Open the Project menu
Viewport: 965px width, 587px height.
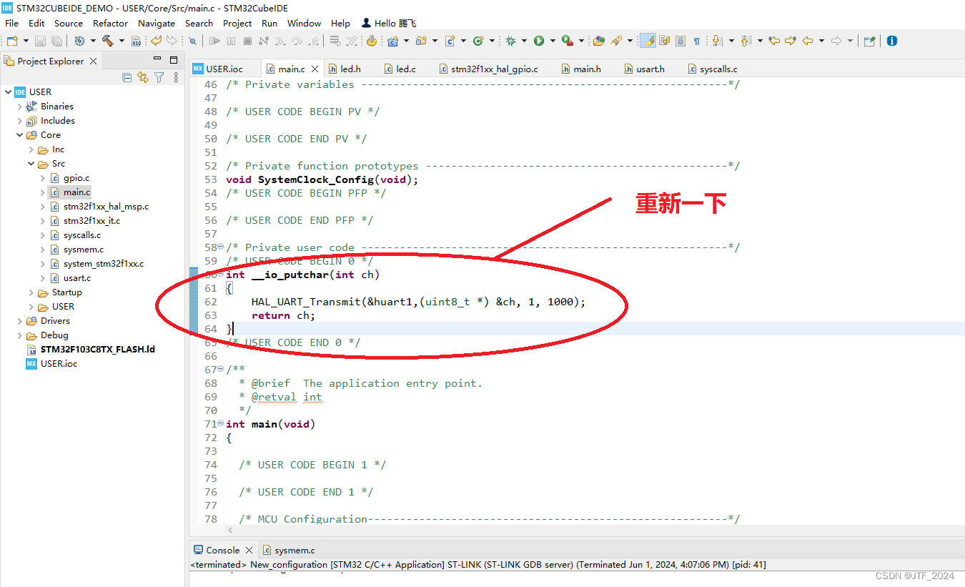(237, 23)
